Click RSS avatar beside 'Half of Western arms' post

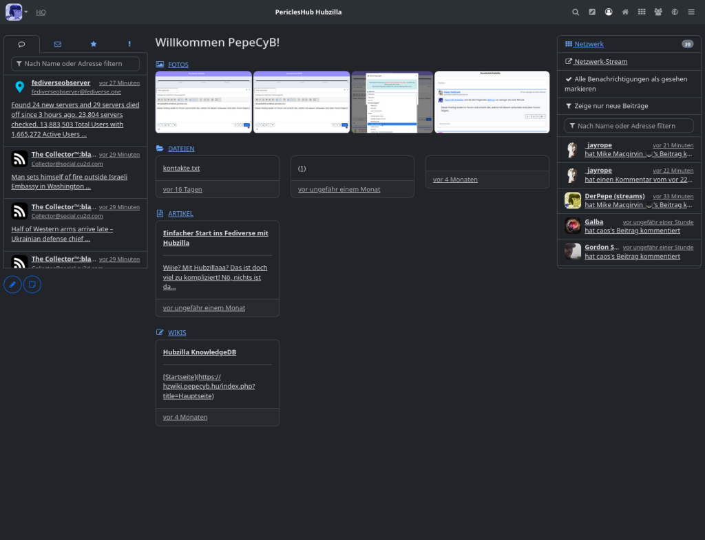[20, 211]
